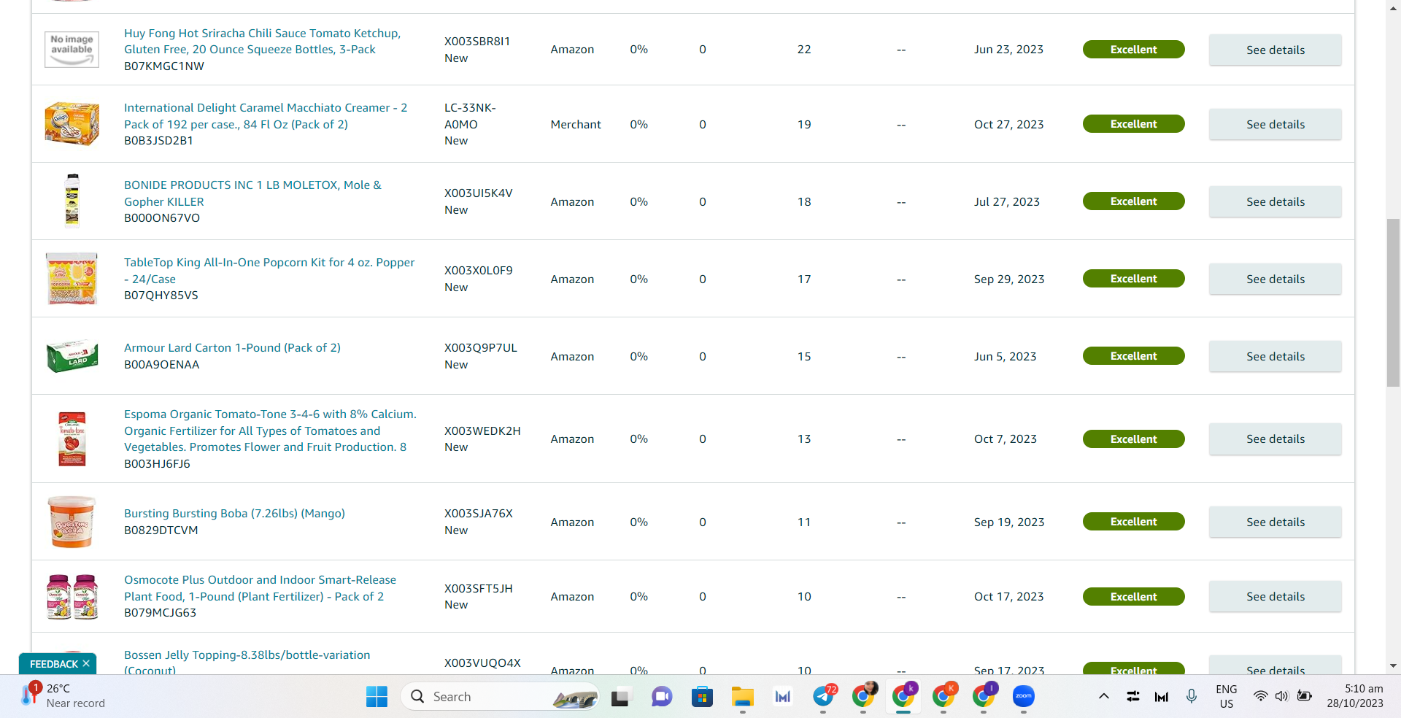The height and width of the screenshot is (718, 1401).
Task: Click the 'No image available' Sriracha placeholder
Action: tap(72, 49)
